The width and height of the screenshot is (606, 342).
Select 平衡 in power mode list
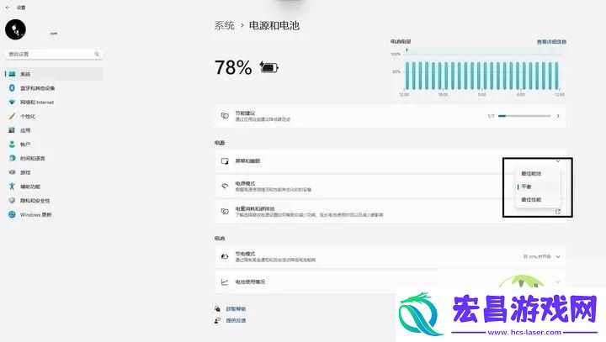click(x=538, y=187)
